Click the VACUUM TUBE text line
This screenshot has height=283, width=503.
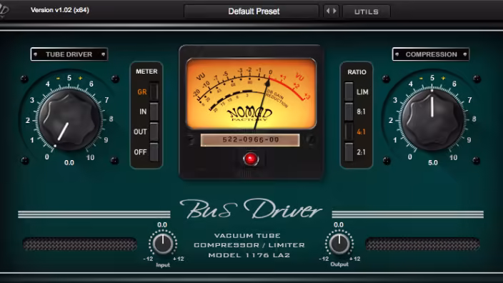click(247, 236)
